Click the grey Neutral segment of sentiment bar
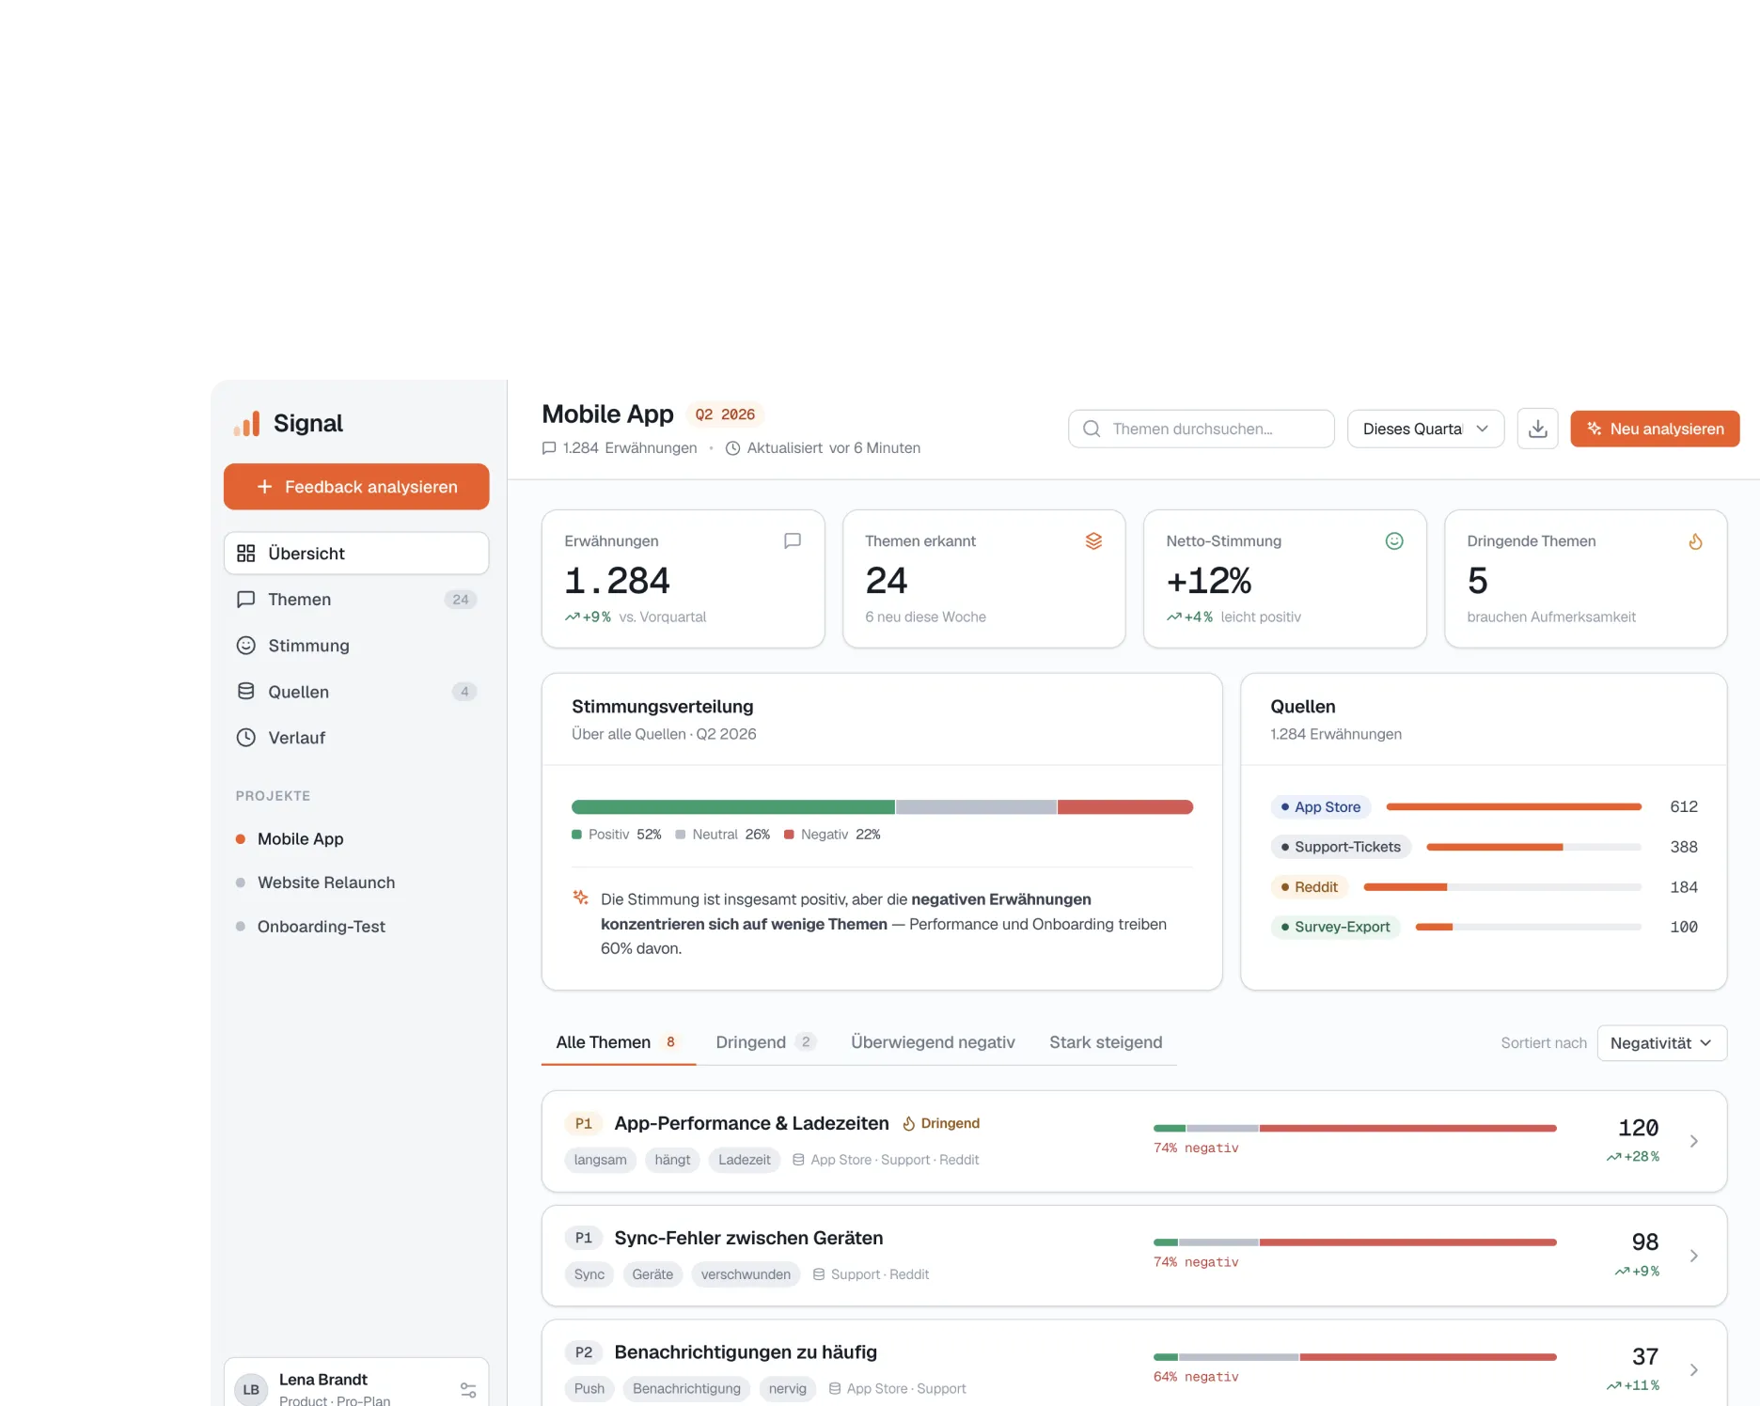Screen dimensions: 1760x1406 tap(976, 807)
